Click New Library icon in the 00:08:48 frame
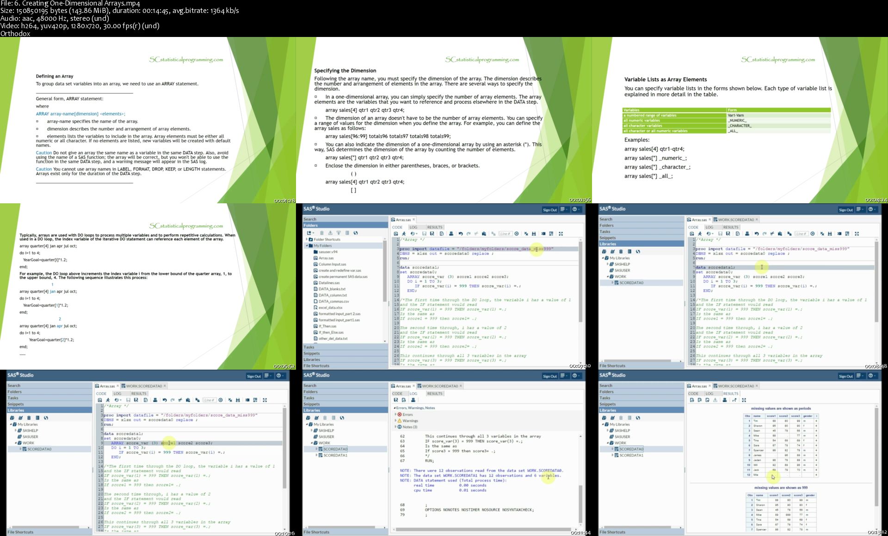Image resolution: width=888 pixels, height=536 pixels. tap(604, 252)
